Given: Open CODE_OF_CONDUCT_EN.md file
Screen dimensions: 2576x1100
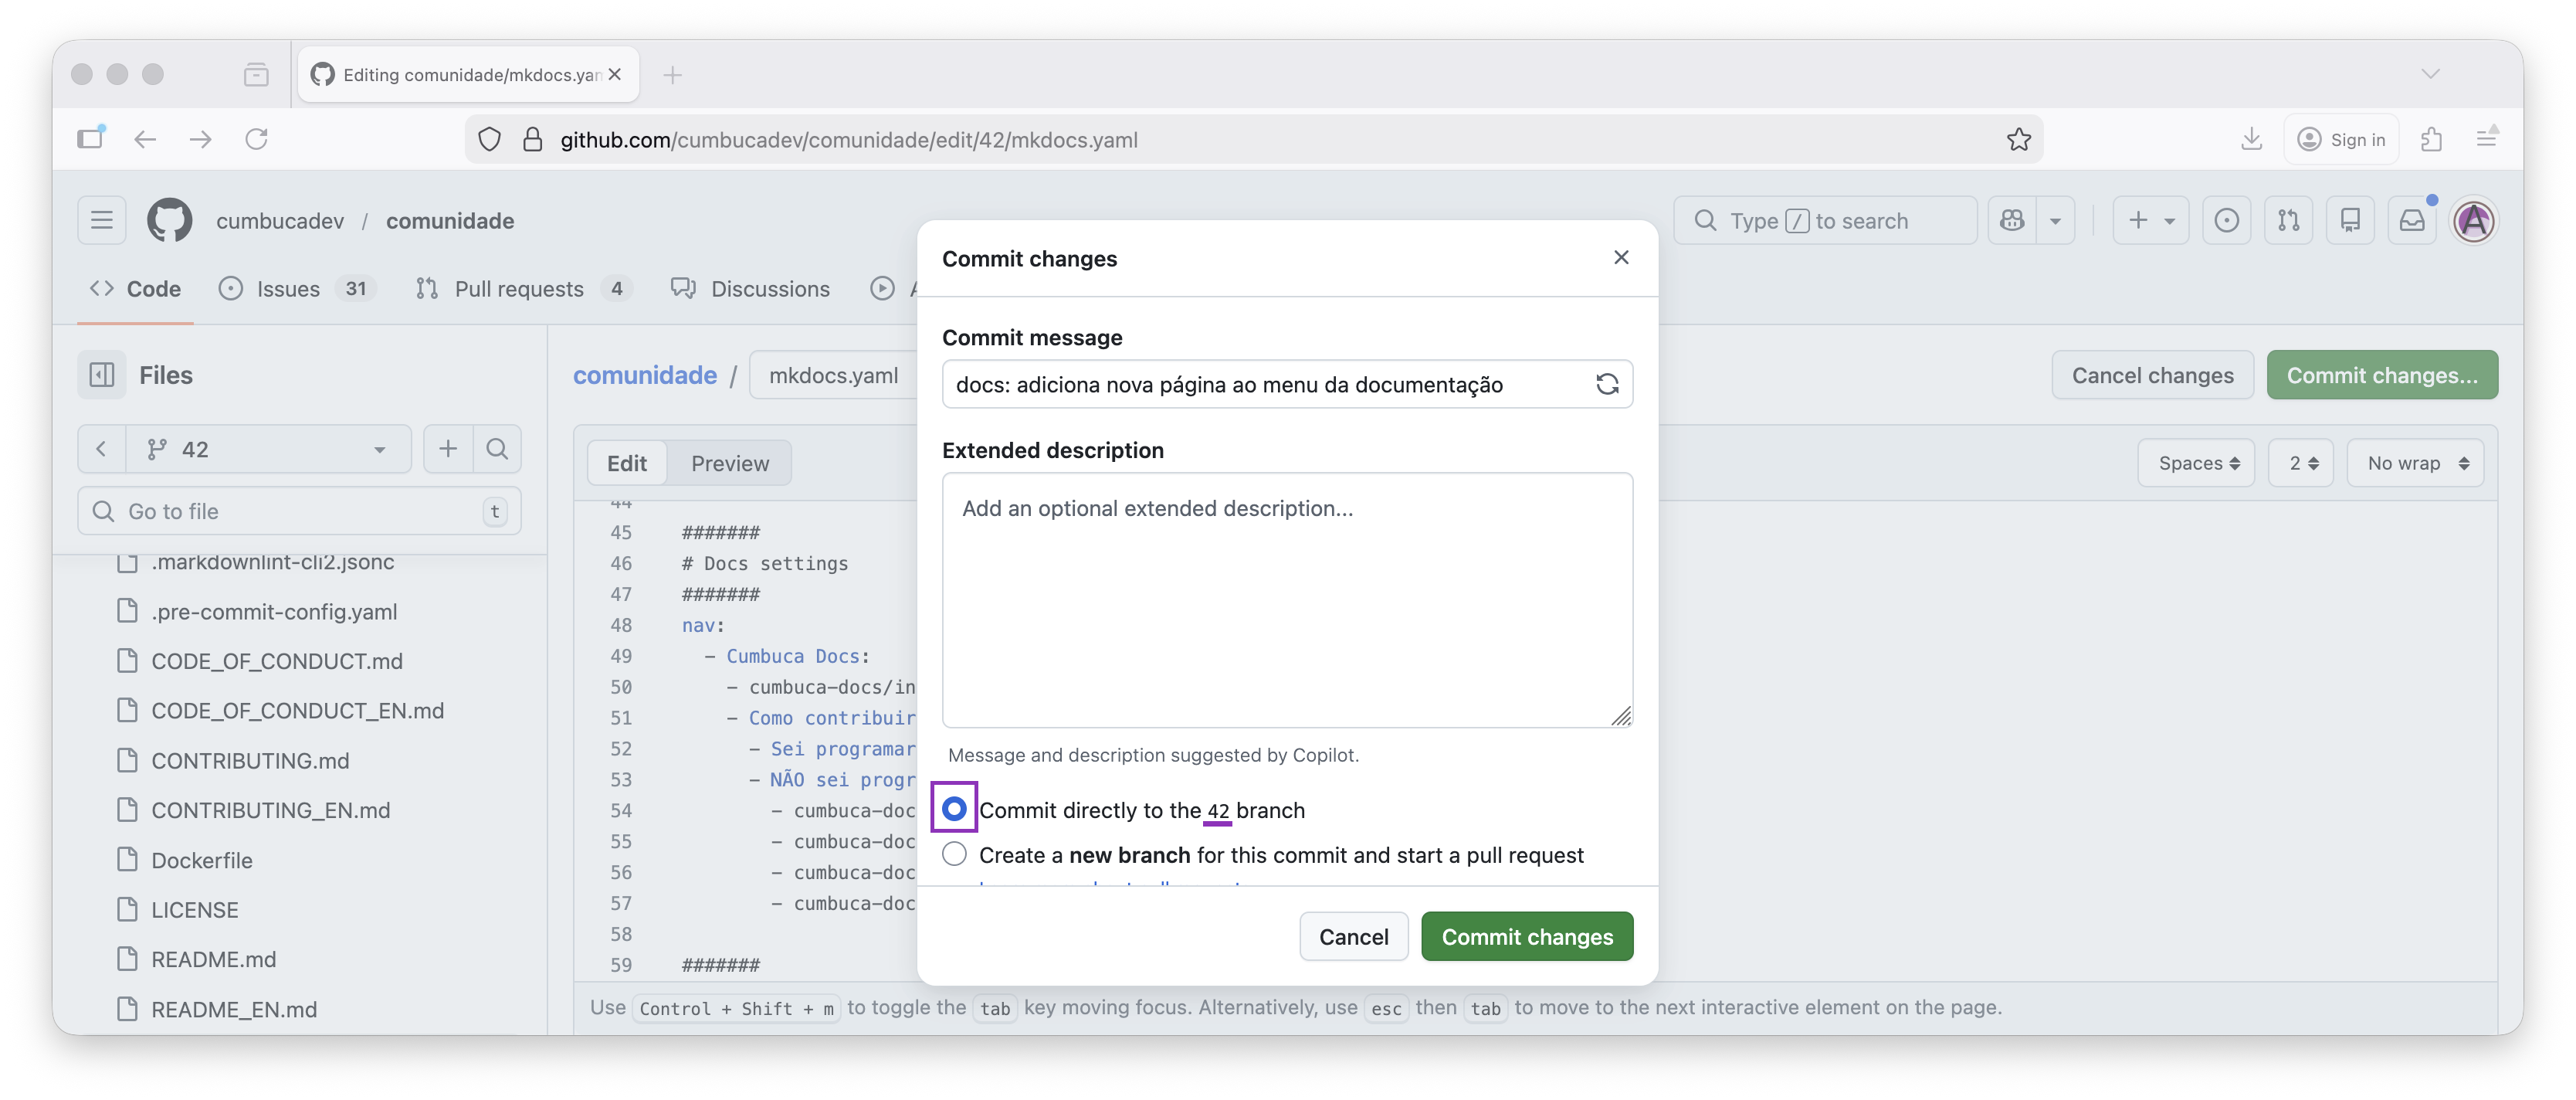Looking at the screenshot, I should 297,710.
